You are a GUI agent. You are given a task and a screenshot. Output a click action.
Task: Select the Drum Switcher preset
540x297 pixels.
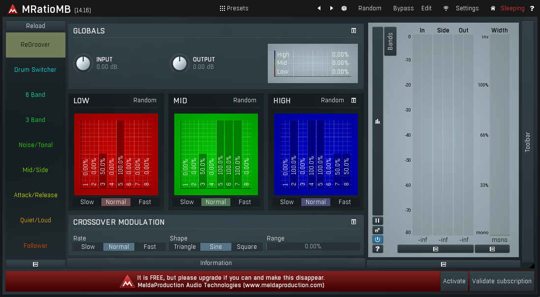pos(35,70)
